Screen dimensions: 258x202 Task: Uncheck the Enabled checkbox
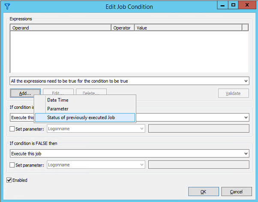pyautogui.click(x=9, y=180)
